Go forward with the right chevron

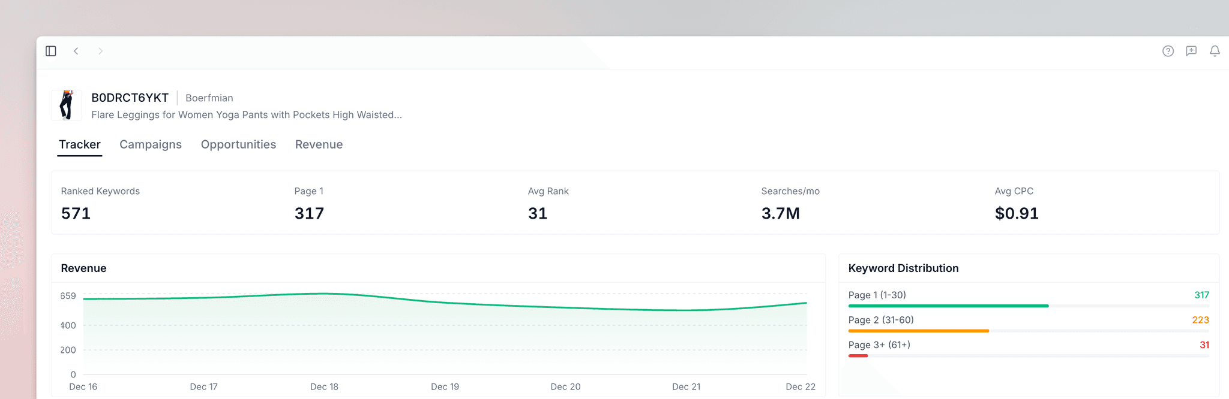[x=100, y=51]
